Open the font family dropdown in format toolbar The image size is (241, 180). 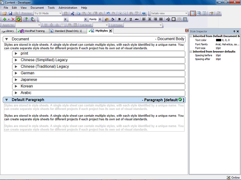pos(65,19)
